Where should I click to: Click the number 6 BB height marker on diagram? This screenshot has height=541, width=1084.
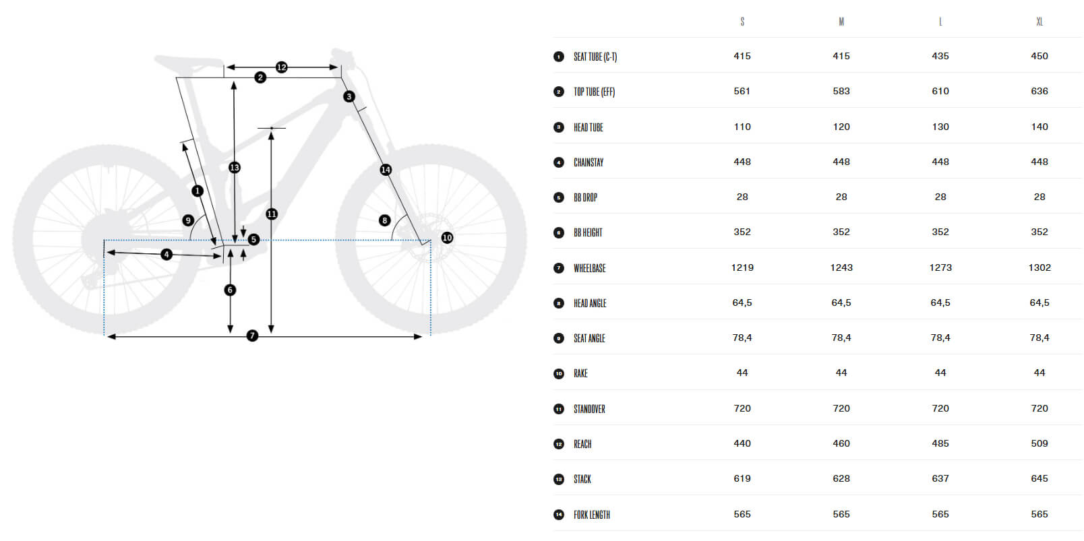[231, 290]
